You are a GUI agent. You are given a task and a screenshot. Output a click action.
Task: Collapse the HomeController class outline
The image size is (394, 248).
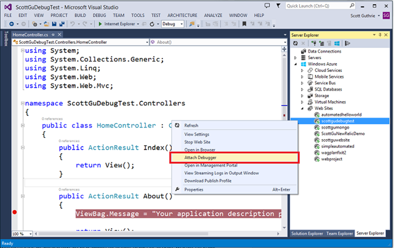point(23,125)
